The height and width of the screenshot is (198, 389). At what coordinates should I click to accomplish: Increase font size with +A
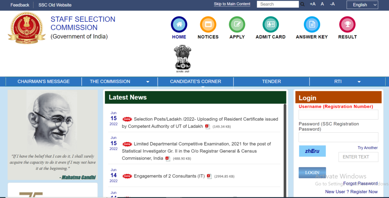pyautogui.click(x=312, y=4)
